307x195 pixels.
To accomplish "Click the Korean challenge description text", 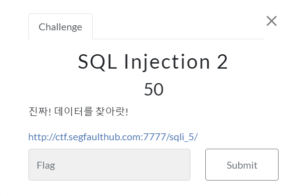I will click(78, 111).
